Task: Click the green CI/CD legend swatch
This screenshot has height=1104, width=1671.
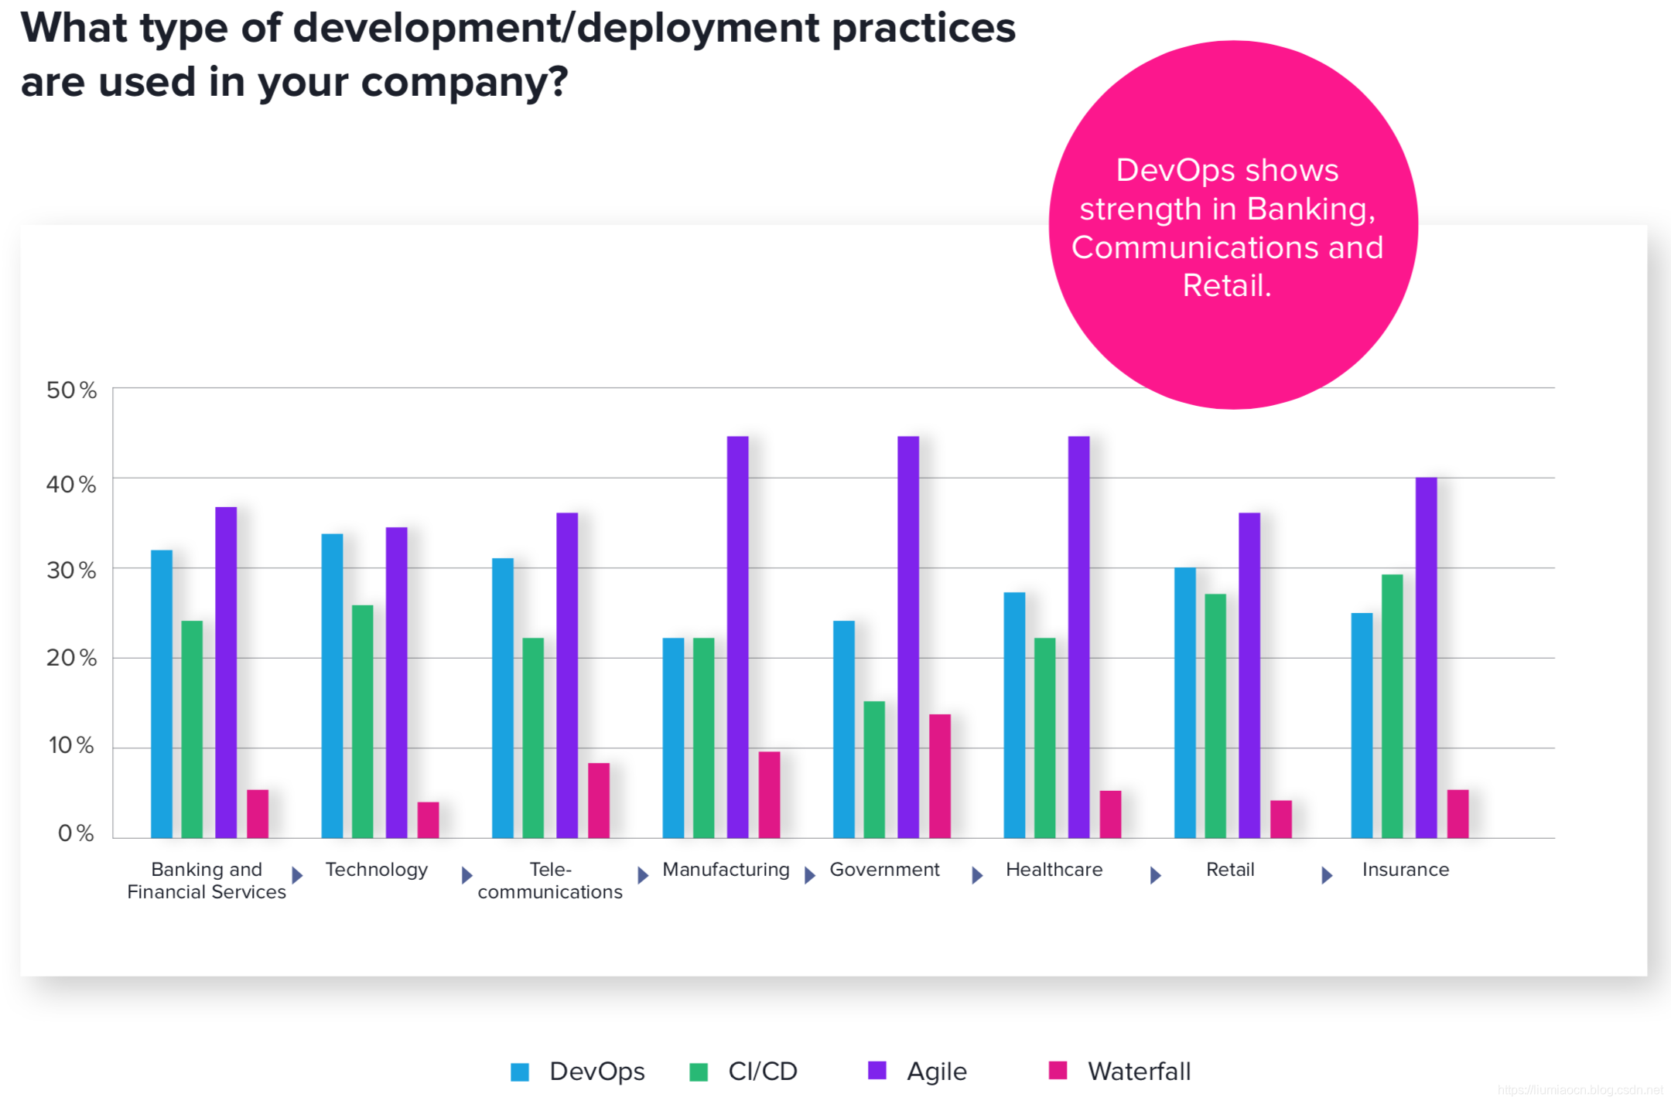Action: point(699,1072)
